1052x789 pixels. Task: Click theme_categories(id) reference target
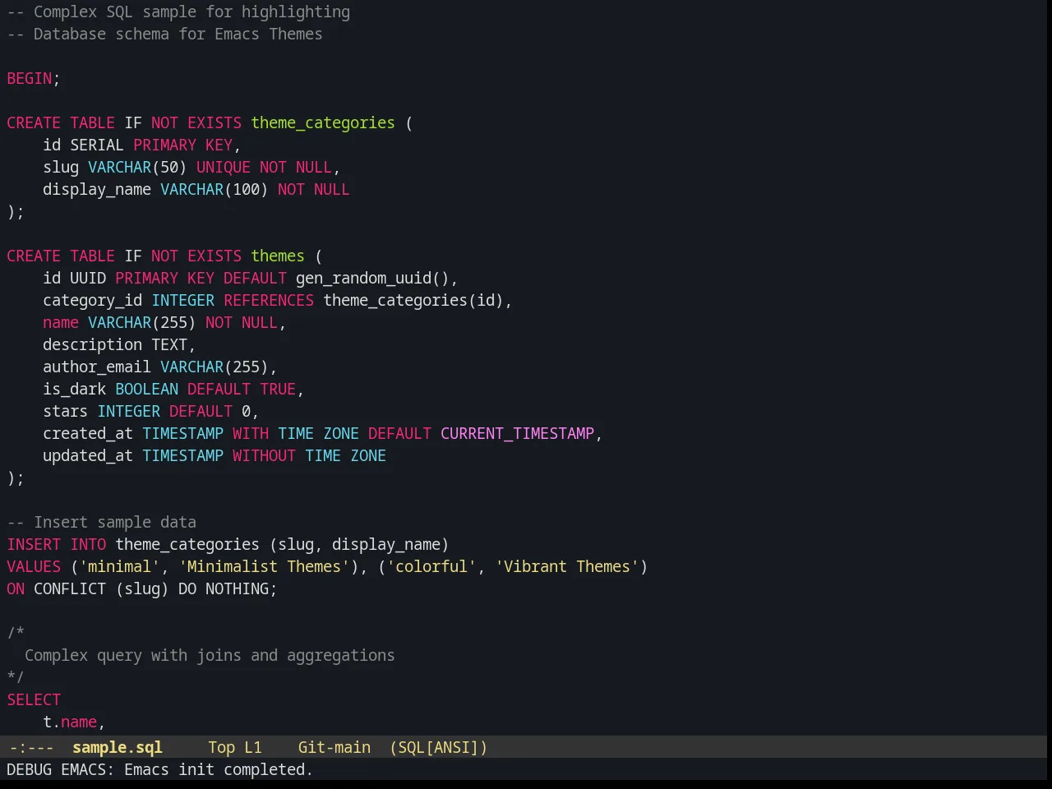pos(413,300)
